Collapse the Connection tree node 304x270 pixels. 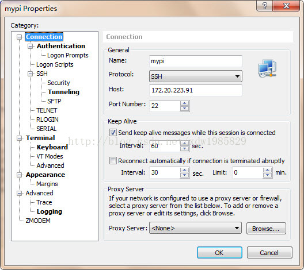coord(19,37)
